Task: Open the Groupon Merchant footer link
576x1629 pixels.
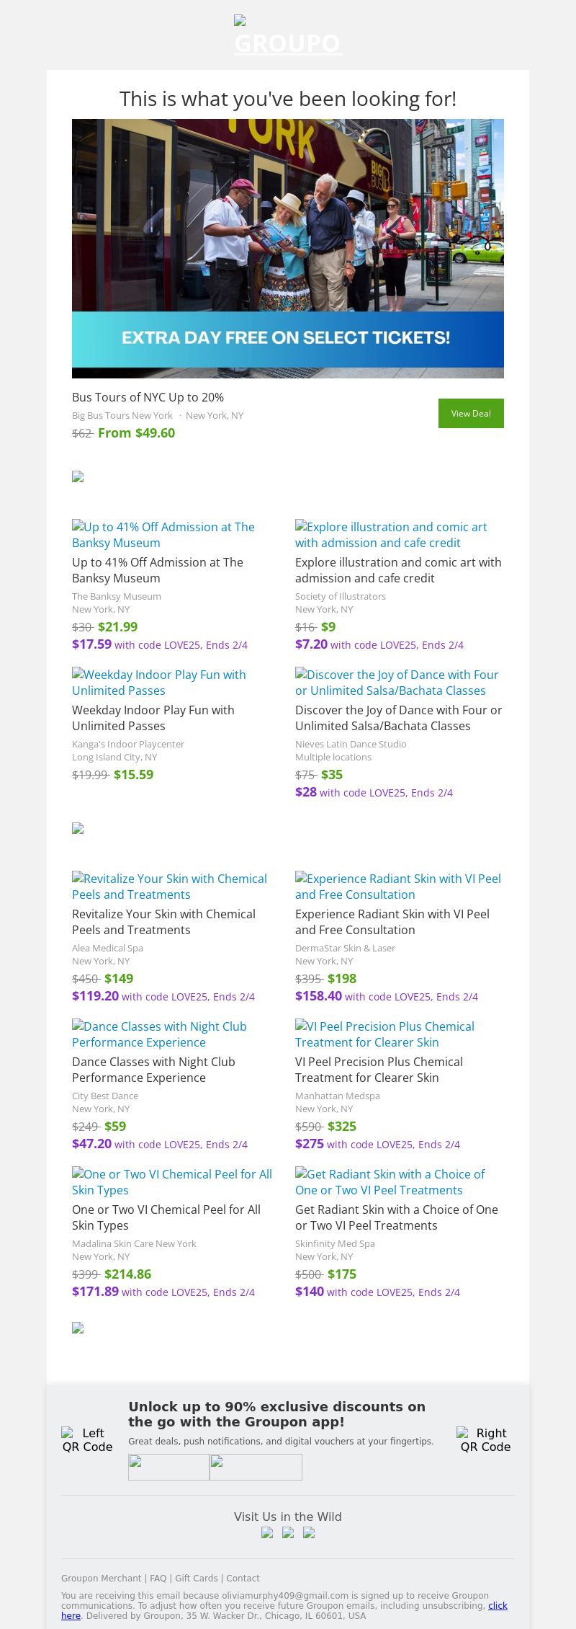Action: click(x=101, y=1579)
